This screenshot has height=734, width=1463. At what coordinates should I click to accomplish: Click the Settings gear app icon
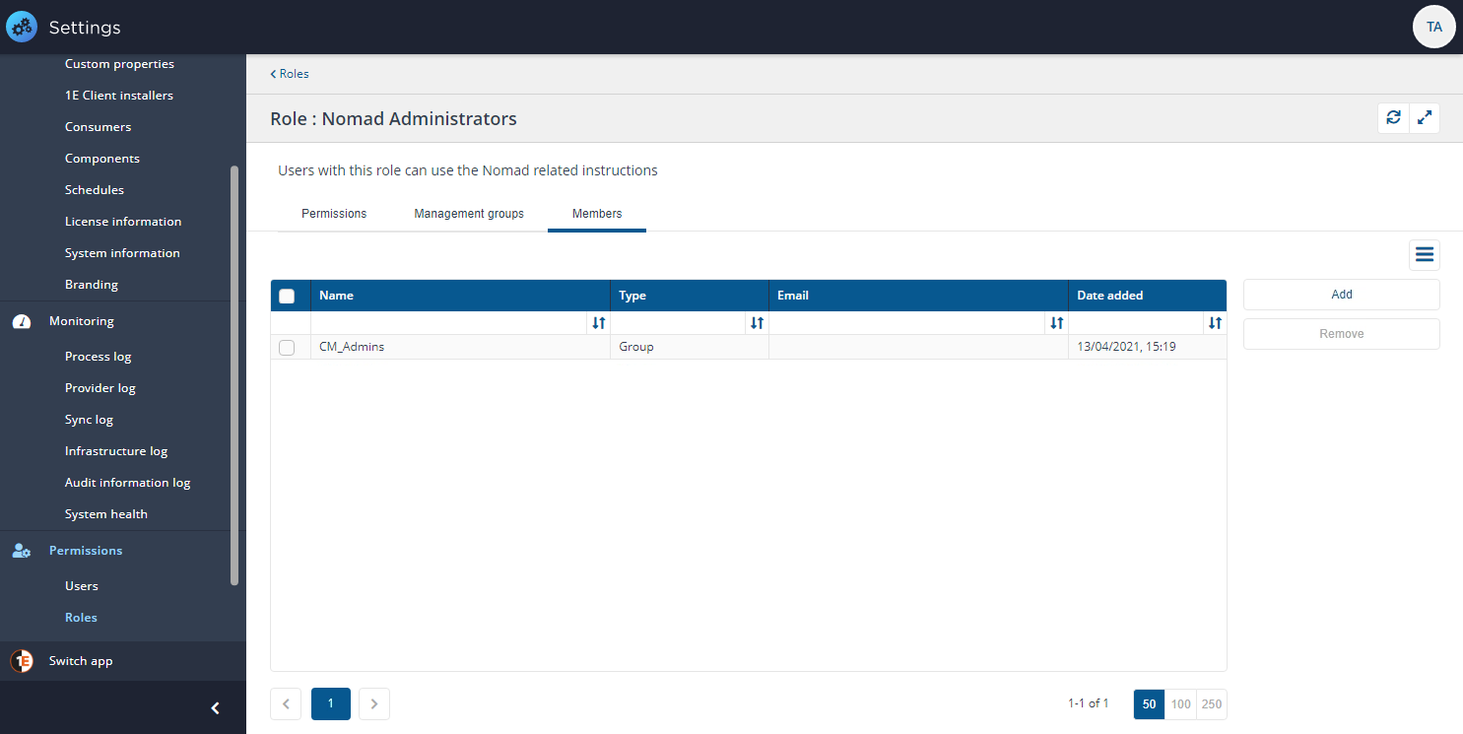22,27
